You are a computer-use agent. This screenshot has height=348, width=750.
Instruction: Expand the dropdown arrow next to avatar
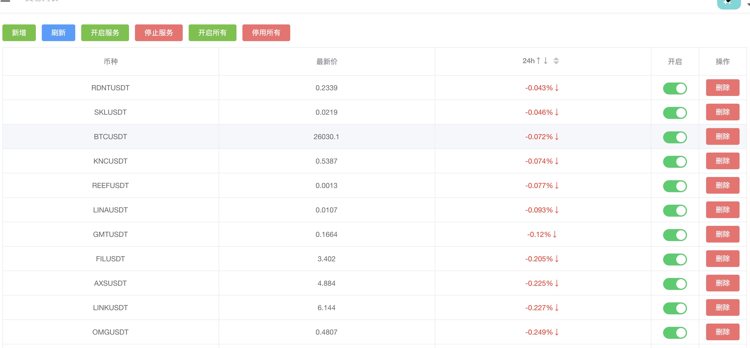click(x=748, y=4)
